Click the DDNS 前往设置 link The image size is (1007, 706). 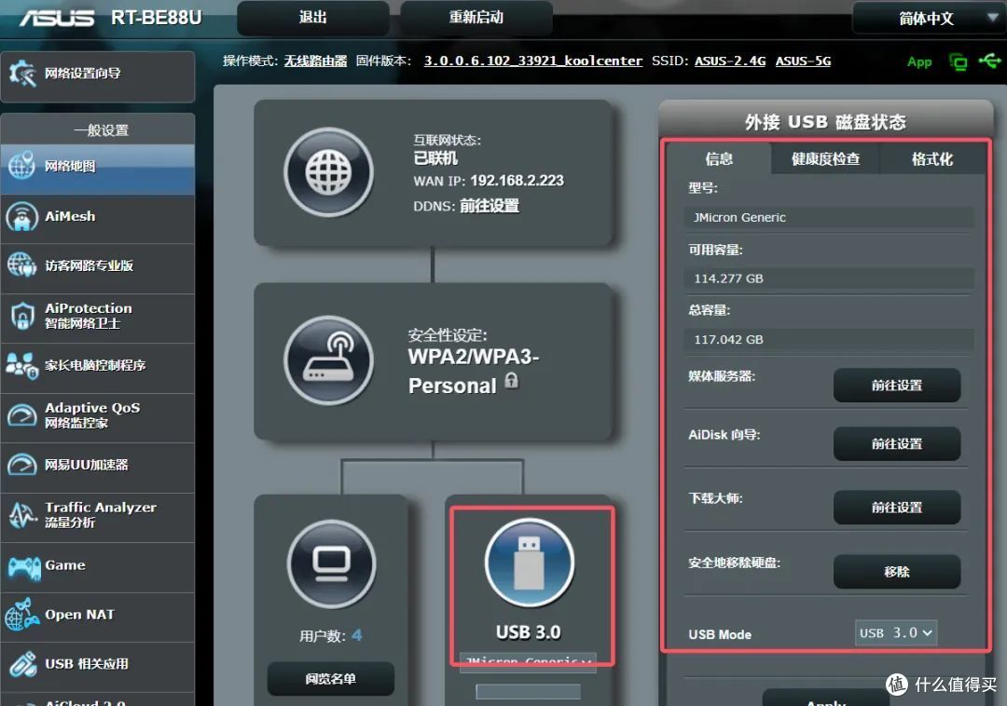point(490,206)
